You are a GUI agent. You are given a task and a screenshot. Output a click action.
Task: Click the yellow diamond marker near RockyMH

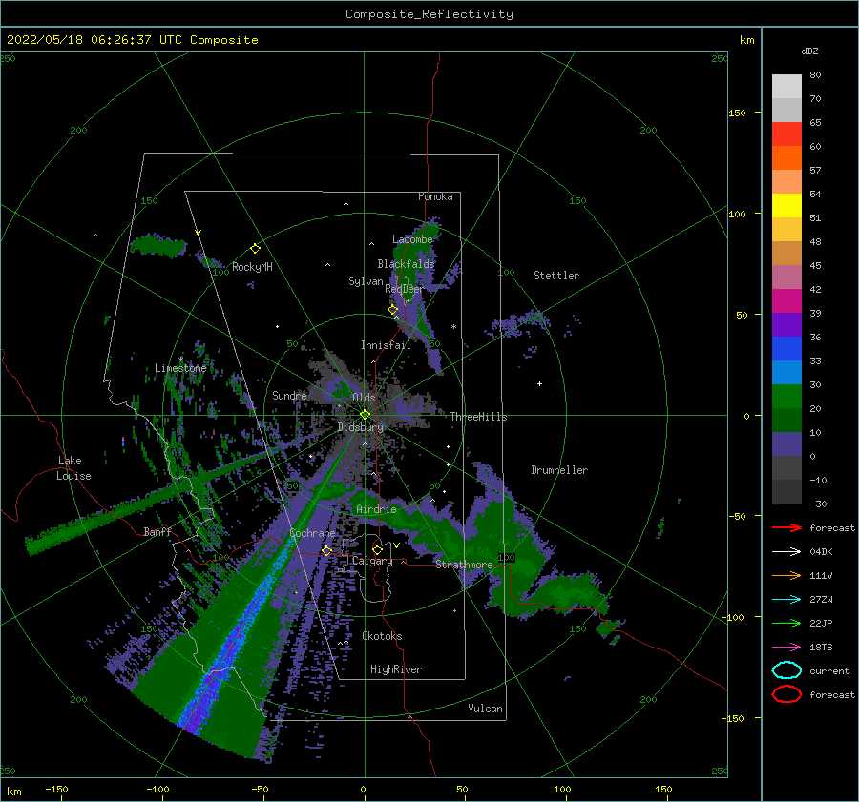point(255,249)
